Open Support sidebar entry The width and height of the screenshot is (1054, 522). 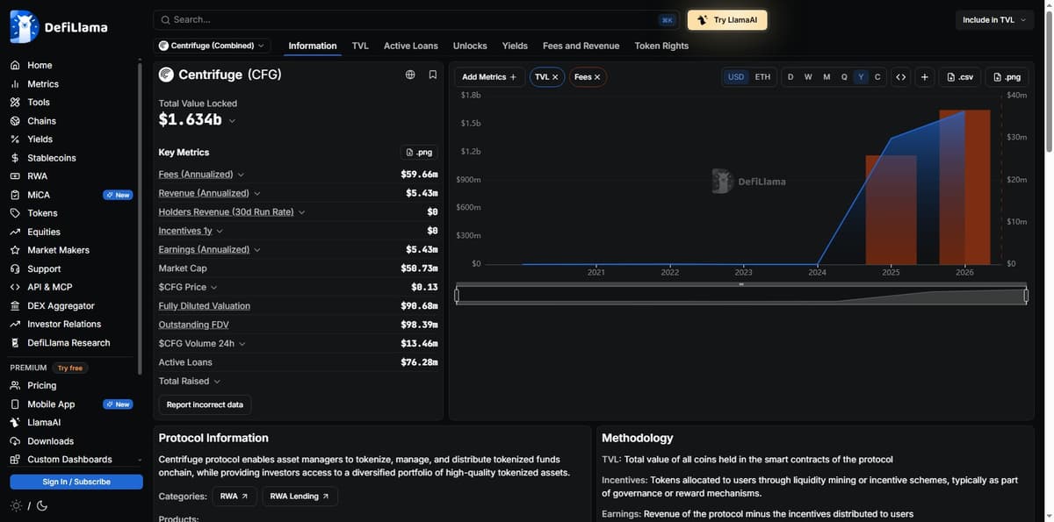point(44,268)
